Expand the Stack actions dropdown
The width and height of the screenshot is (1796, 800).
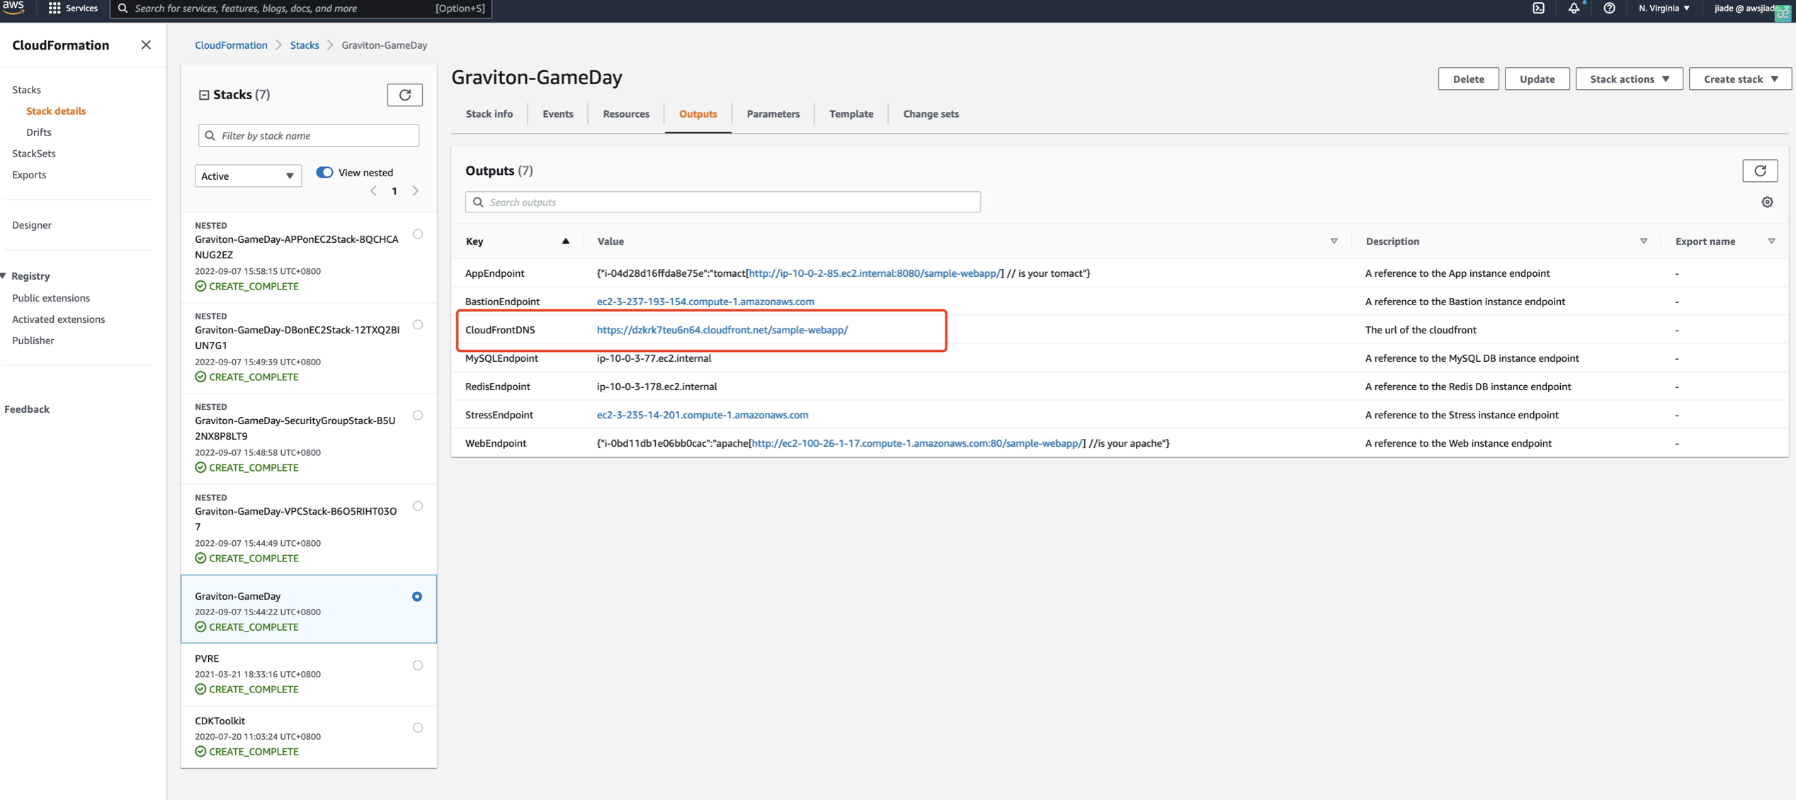tap(1628, 79)
